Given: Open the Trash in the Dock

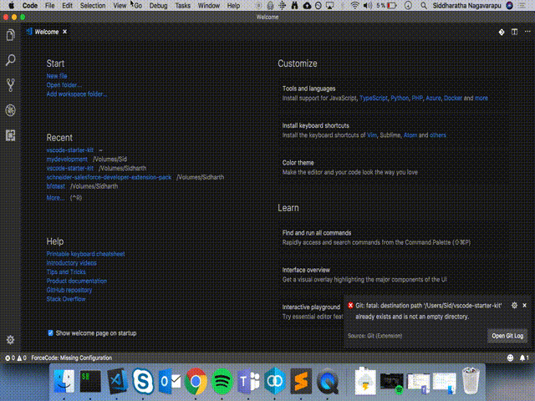Looking at the screenshot, I should (471, 381).
